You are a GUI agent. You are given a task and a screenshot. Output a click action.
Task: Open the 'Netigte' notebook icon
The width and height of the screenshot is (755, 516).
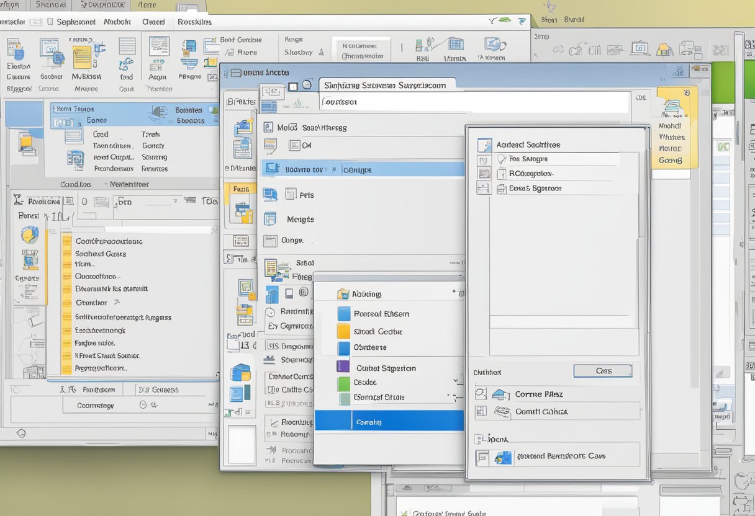coord(271,219)
